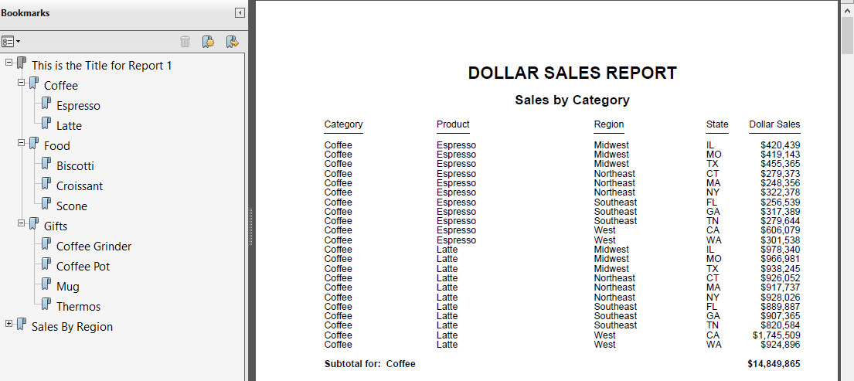Click the Bookmarks panel title
This screenshot has width=854, height=381.
coord(26,13)
